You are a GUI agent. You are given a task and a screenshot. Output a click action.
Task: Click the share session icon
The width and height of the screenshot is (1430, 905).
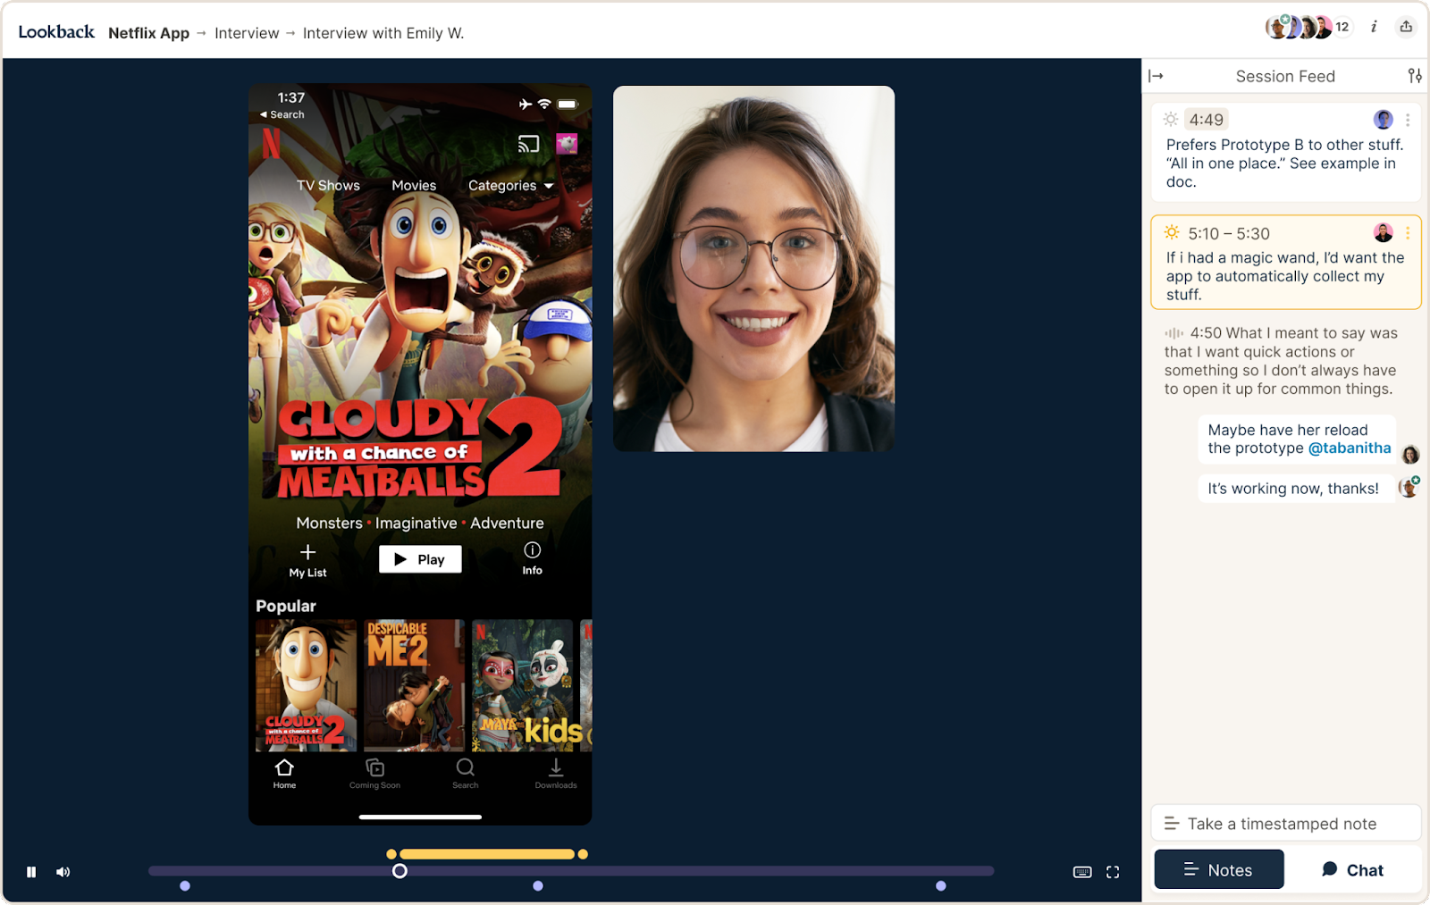1406,27
